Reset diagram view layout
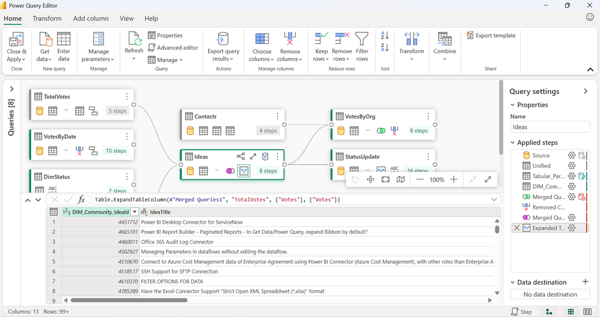Viewport: 600px width, 317px height. click(355, 180)
